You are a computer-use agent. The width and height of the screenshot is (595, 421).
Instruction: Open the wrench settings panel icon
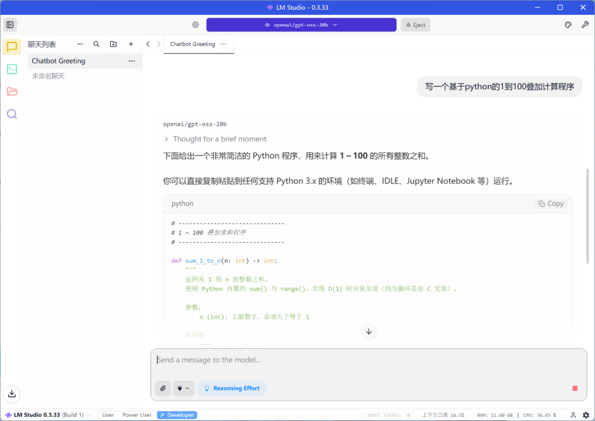pyautogui.click(x=585, y=25)
